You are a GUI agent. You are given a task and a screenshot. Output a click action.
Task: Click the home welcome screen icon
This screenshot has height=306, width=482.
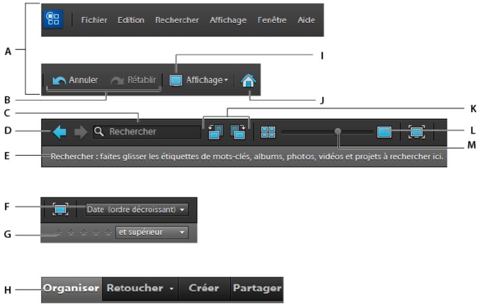point(249,81)
